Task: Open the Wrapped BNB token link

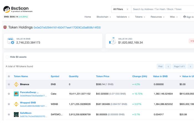Action: pyautogui.click(x=28, y=103)
